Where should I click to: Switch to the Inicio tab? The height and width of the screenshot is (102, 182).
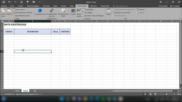click(x=12, y=6)
